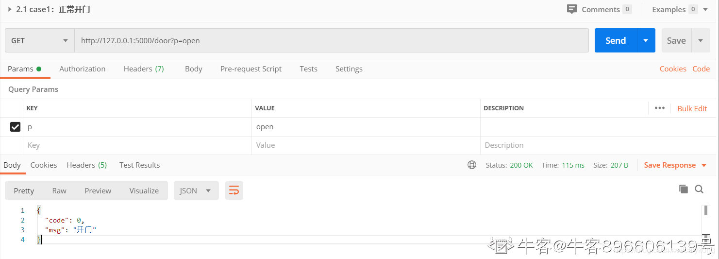Image resolution: width=719 pixels, height=259 pixels.
Task: Click the Size 207 B text
Action: 611,165
